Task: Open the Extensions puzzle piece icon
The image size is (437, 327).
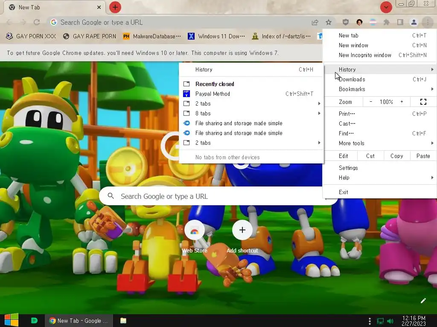Action: 386,22
